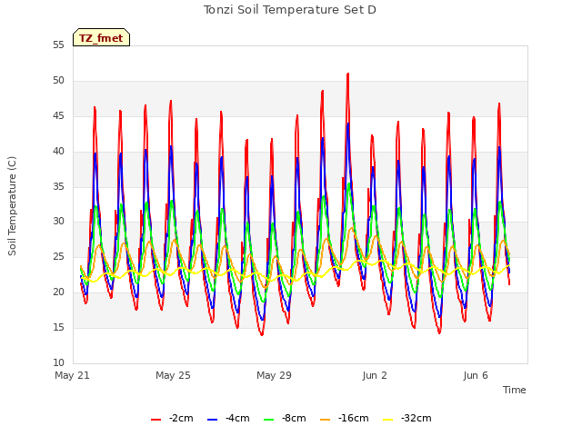Click the Time axis label
Screen dimensions: 582x436
(x=515, y=390)
